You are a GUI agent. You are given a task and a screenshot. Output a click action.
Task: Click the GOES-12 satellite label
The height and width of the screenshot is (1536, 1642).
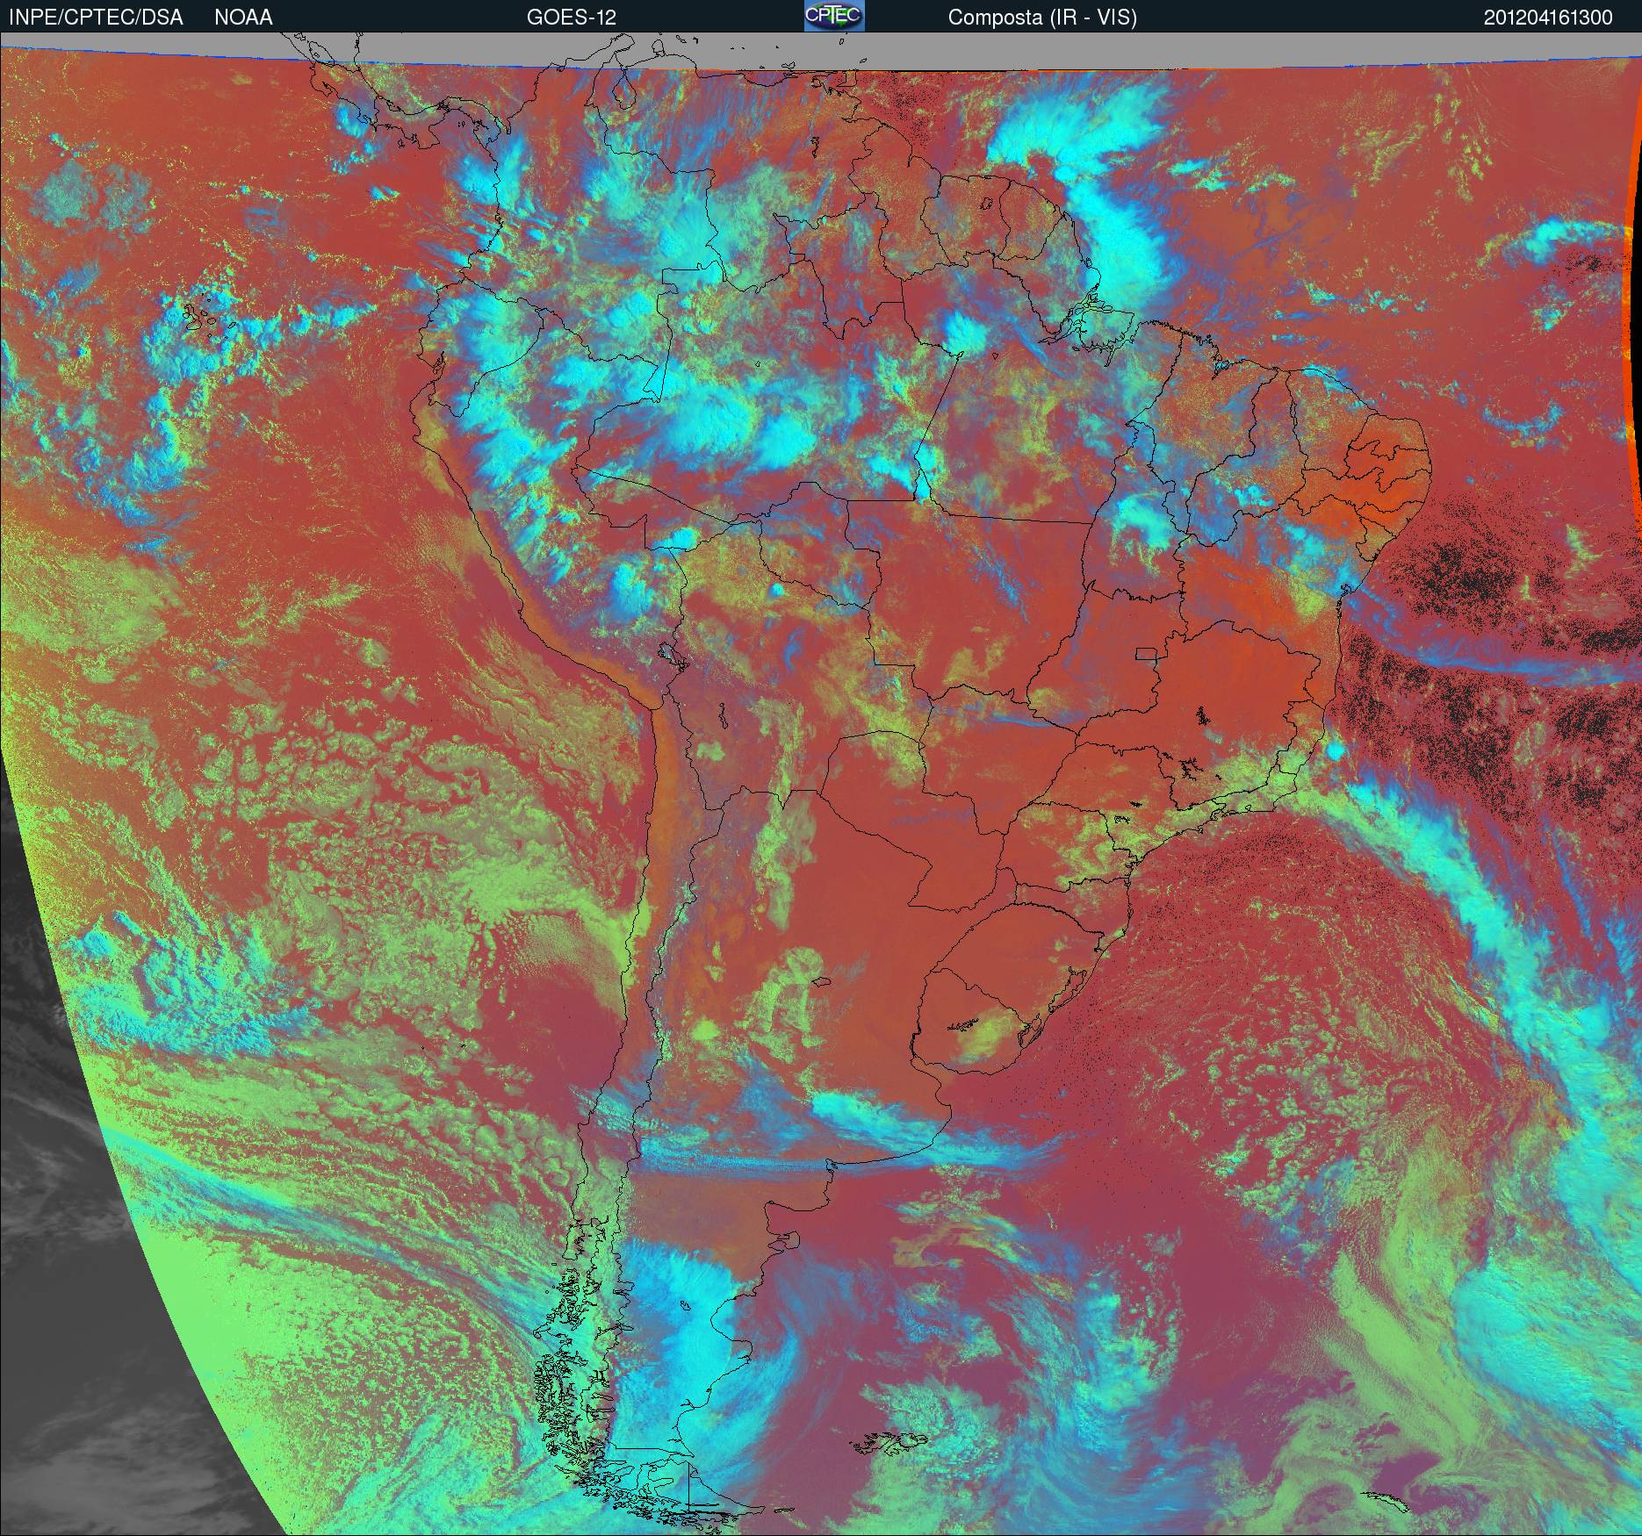point(571,18)
